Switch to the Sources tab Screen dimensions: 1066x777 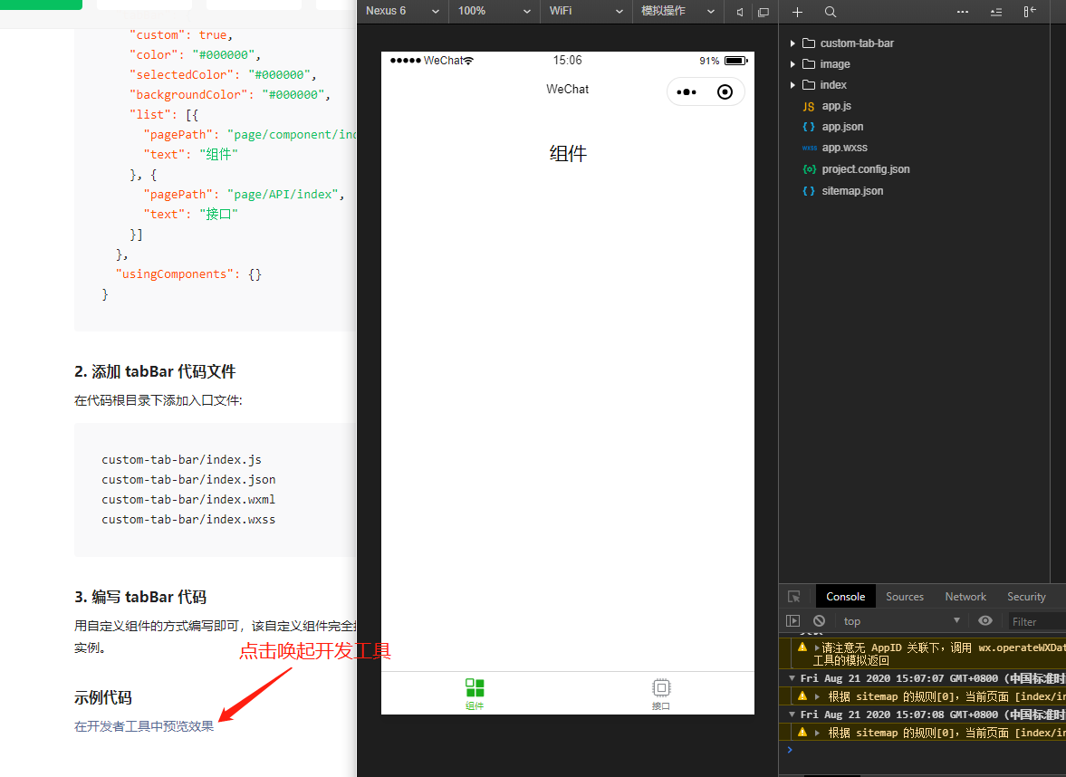click(x=905, y=597)
